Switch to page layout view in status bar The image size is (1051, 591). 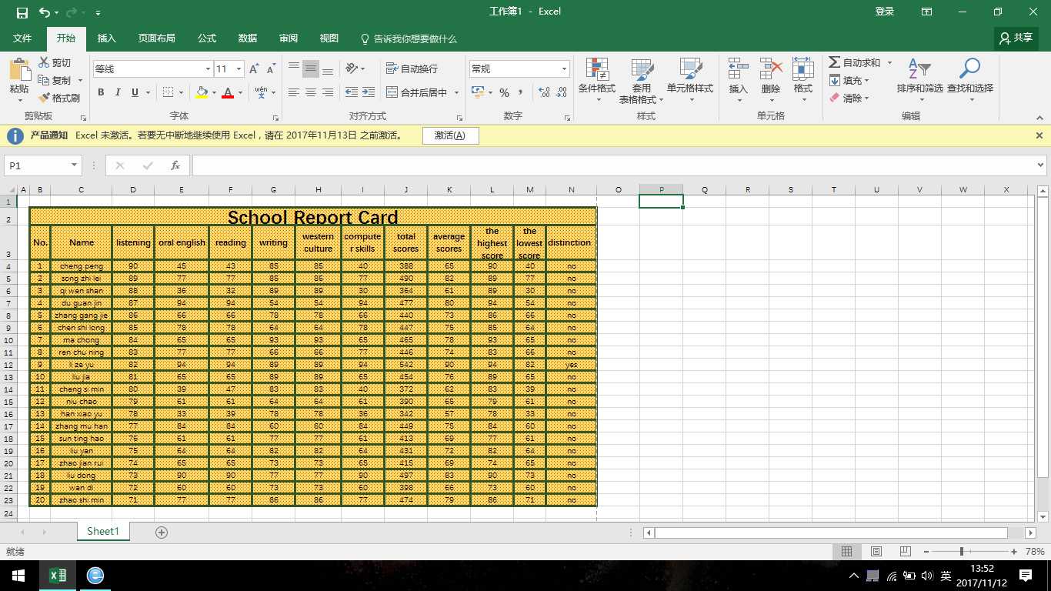click(x=876, y=552)
